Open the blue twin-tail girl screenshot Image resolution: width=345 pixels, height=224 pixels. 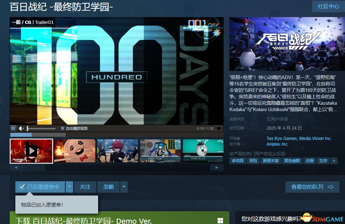(x=161, y=151)
